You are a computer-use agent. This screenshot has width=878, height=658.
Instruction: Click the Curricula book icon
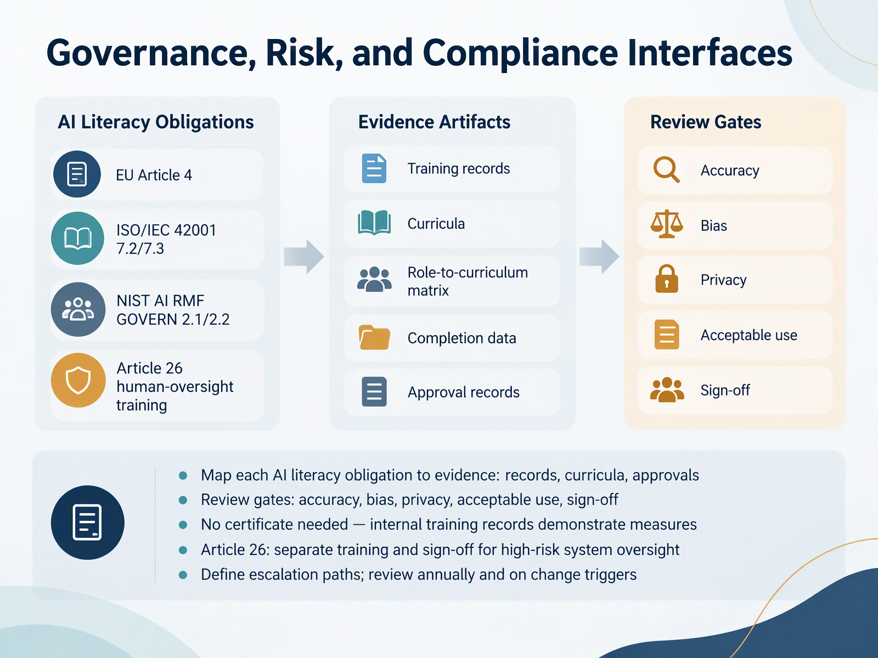click(374, 223)
